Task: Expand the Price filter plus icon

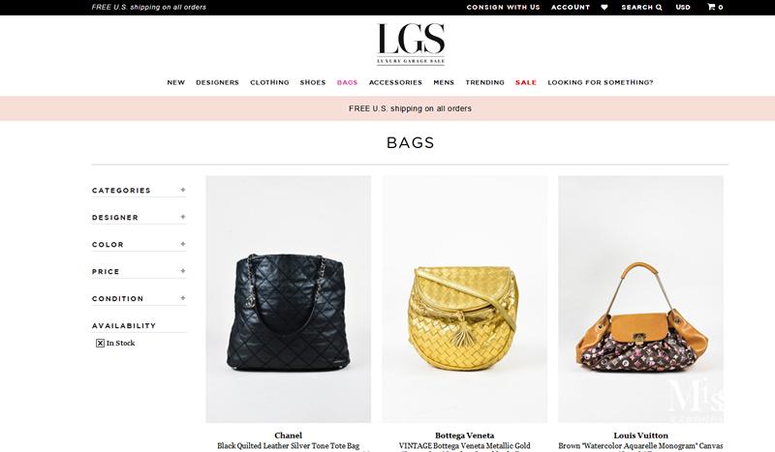Action: click(183, 271)
